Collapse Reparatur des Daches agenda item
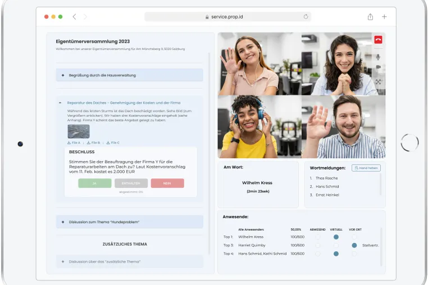The width and height of the screenshot is (428, 285). click(60, 103)
